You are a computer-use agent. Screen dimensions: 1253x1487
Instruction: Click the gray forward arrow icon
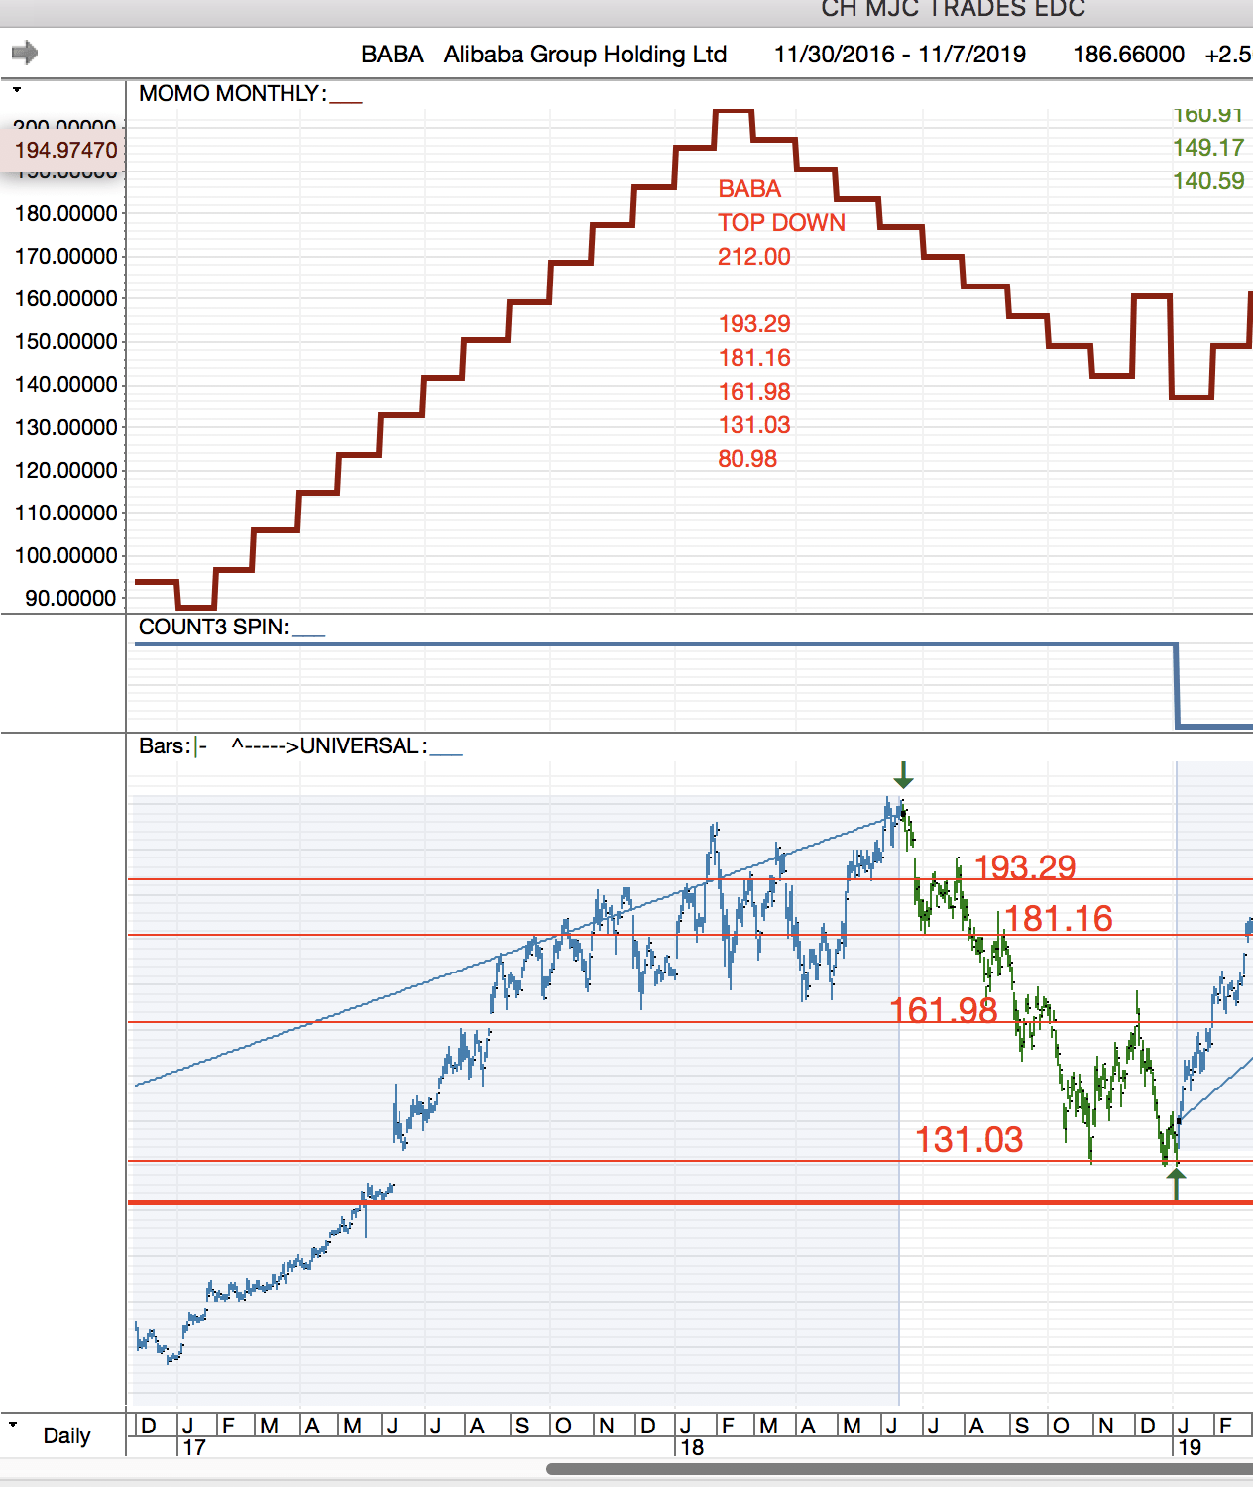[x=25, y=53]
